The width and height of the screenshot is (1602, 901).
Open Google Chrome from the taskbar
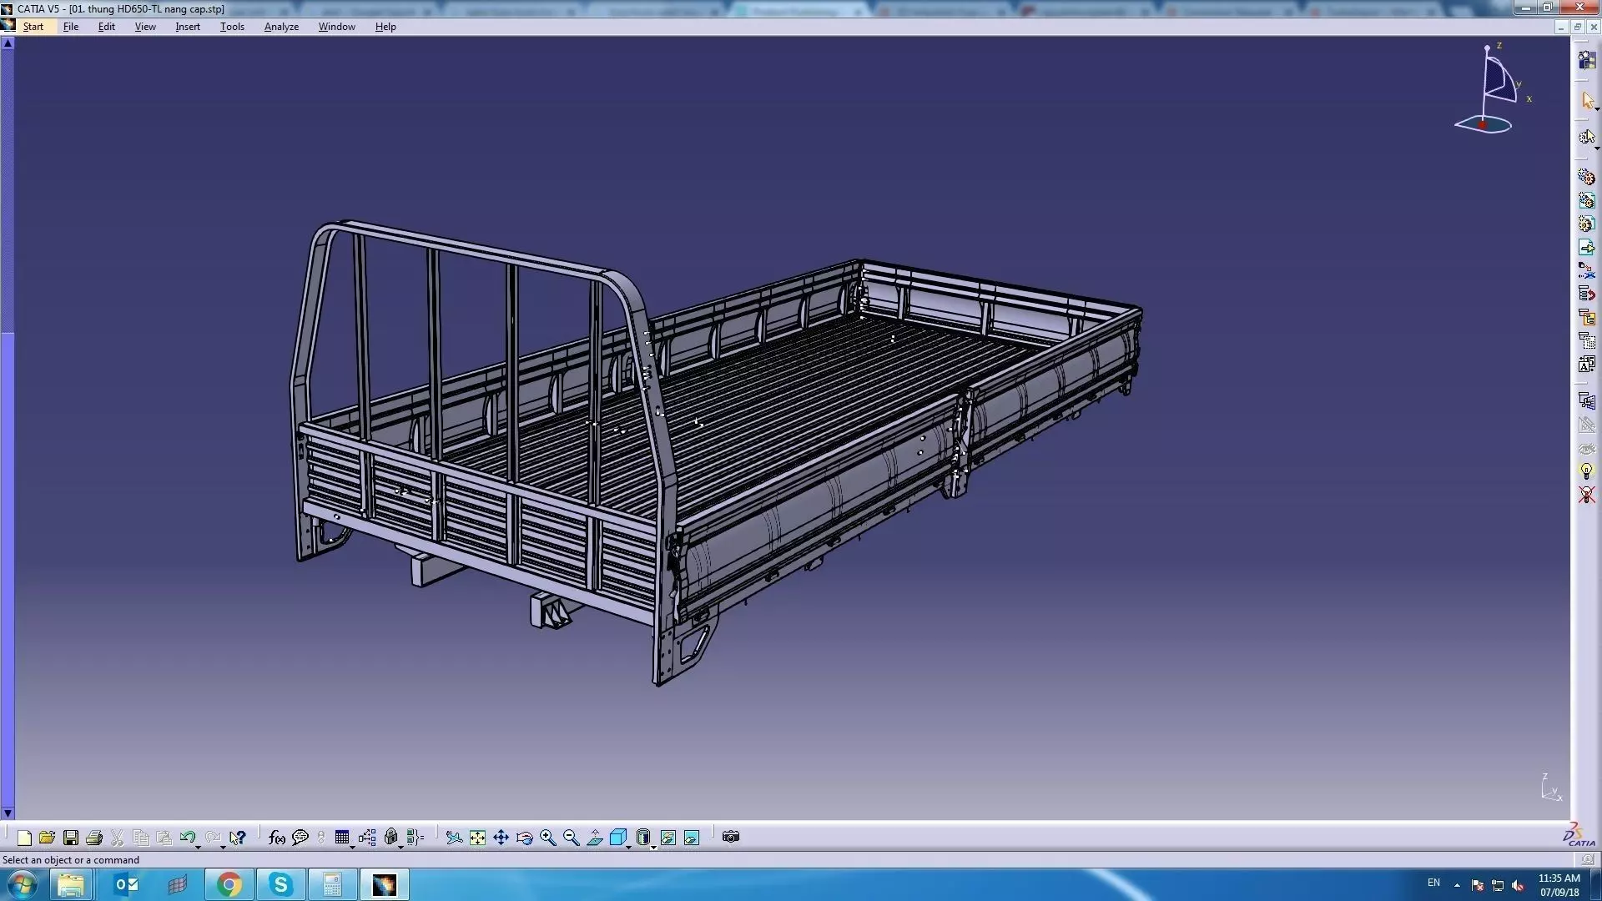click(x=229, y=884)
